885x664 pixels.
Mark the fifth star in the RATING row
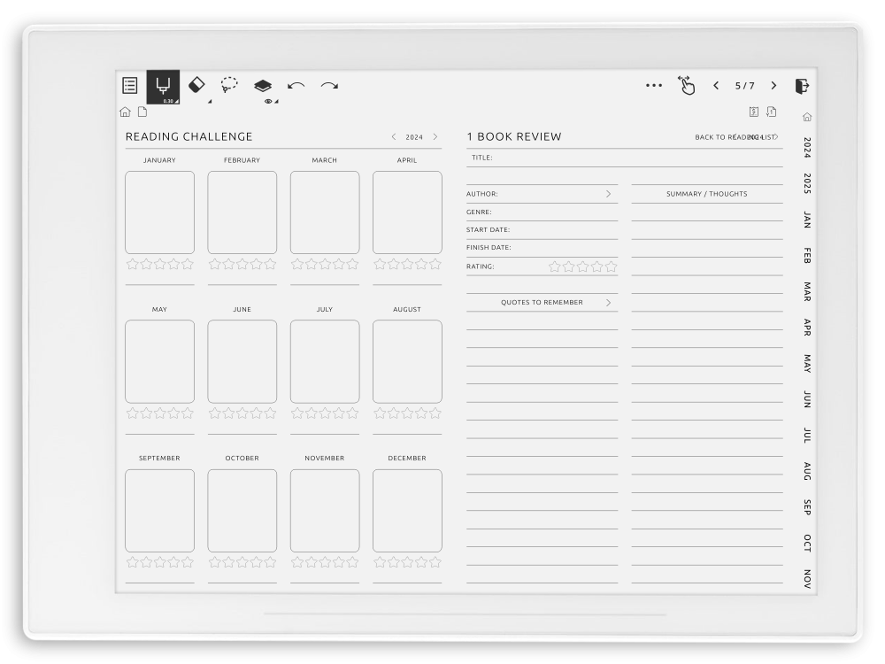pos(611,266)
